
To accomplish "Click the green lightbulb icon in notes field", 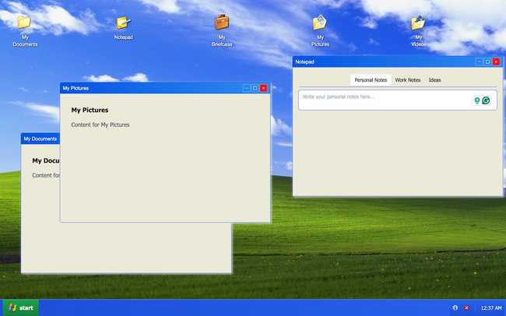I will pyautogui.click(x=477, y=100).
